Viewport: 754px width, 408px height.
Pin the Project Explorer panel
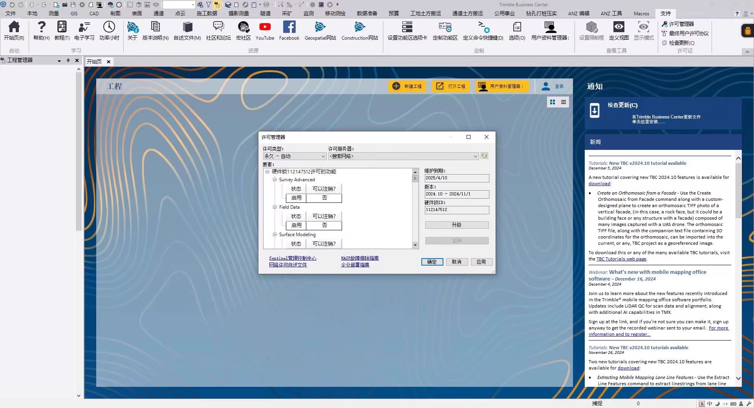tap(68, 60)
